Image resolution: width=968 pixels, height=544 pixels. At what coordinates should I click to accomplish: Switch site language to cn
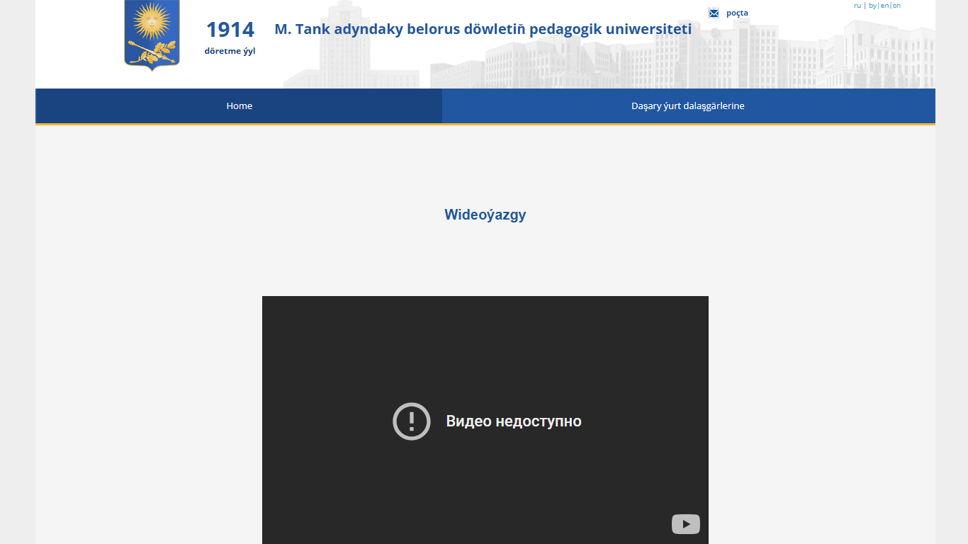coord(896,6)
